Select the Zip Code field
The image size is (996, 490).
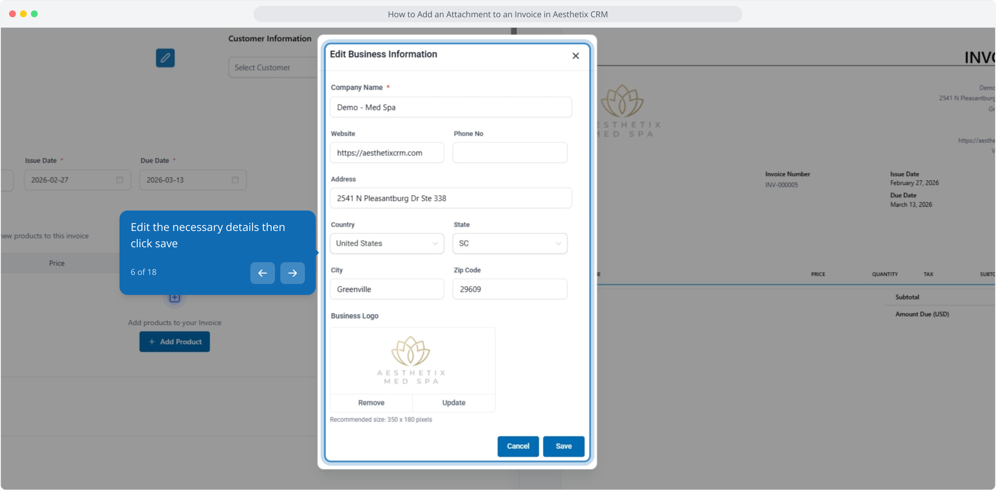509,289
